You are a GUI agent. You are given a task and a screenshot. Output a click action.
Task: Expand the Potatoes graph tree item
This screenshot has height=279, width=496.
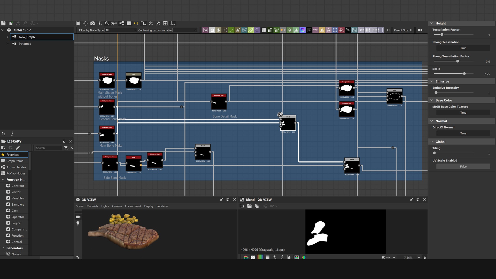(x=7, y=44)
